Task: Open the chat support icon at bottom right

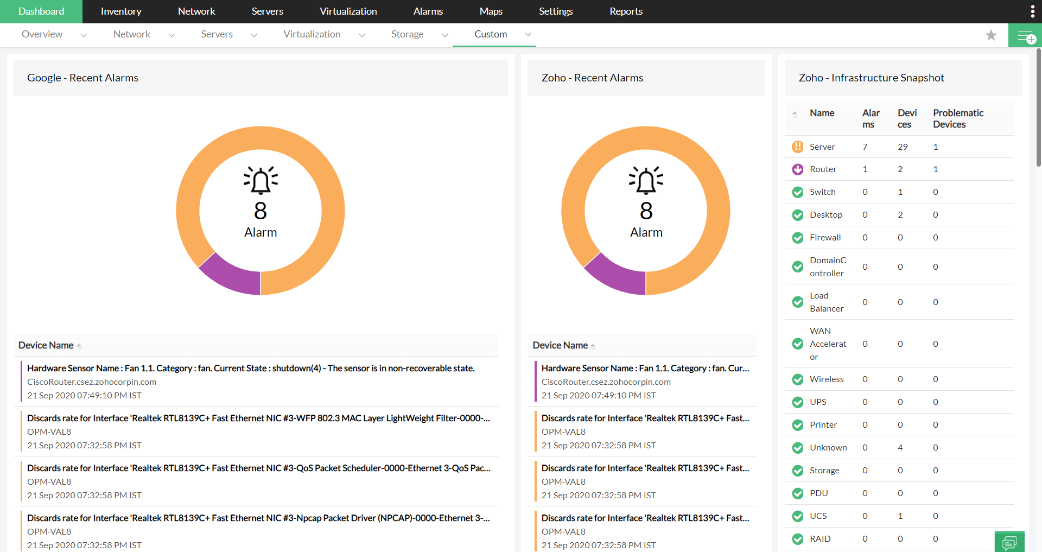Action: tap(1010, 542)
